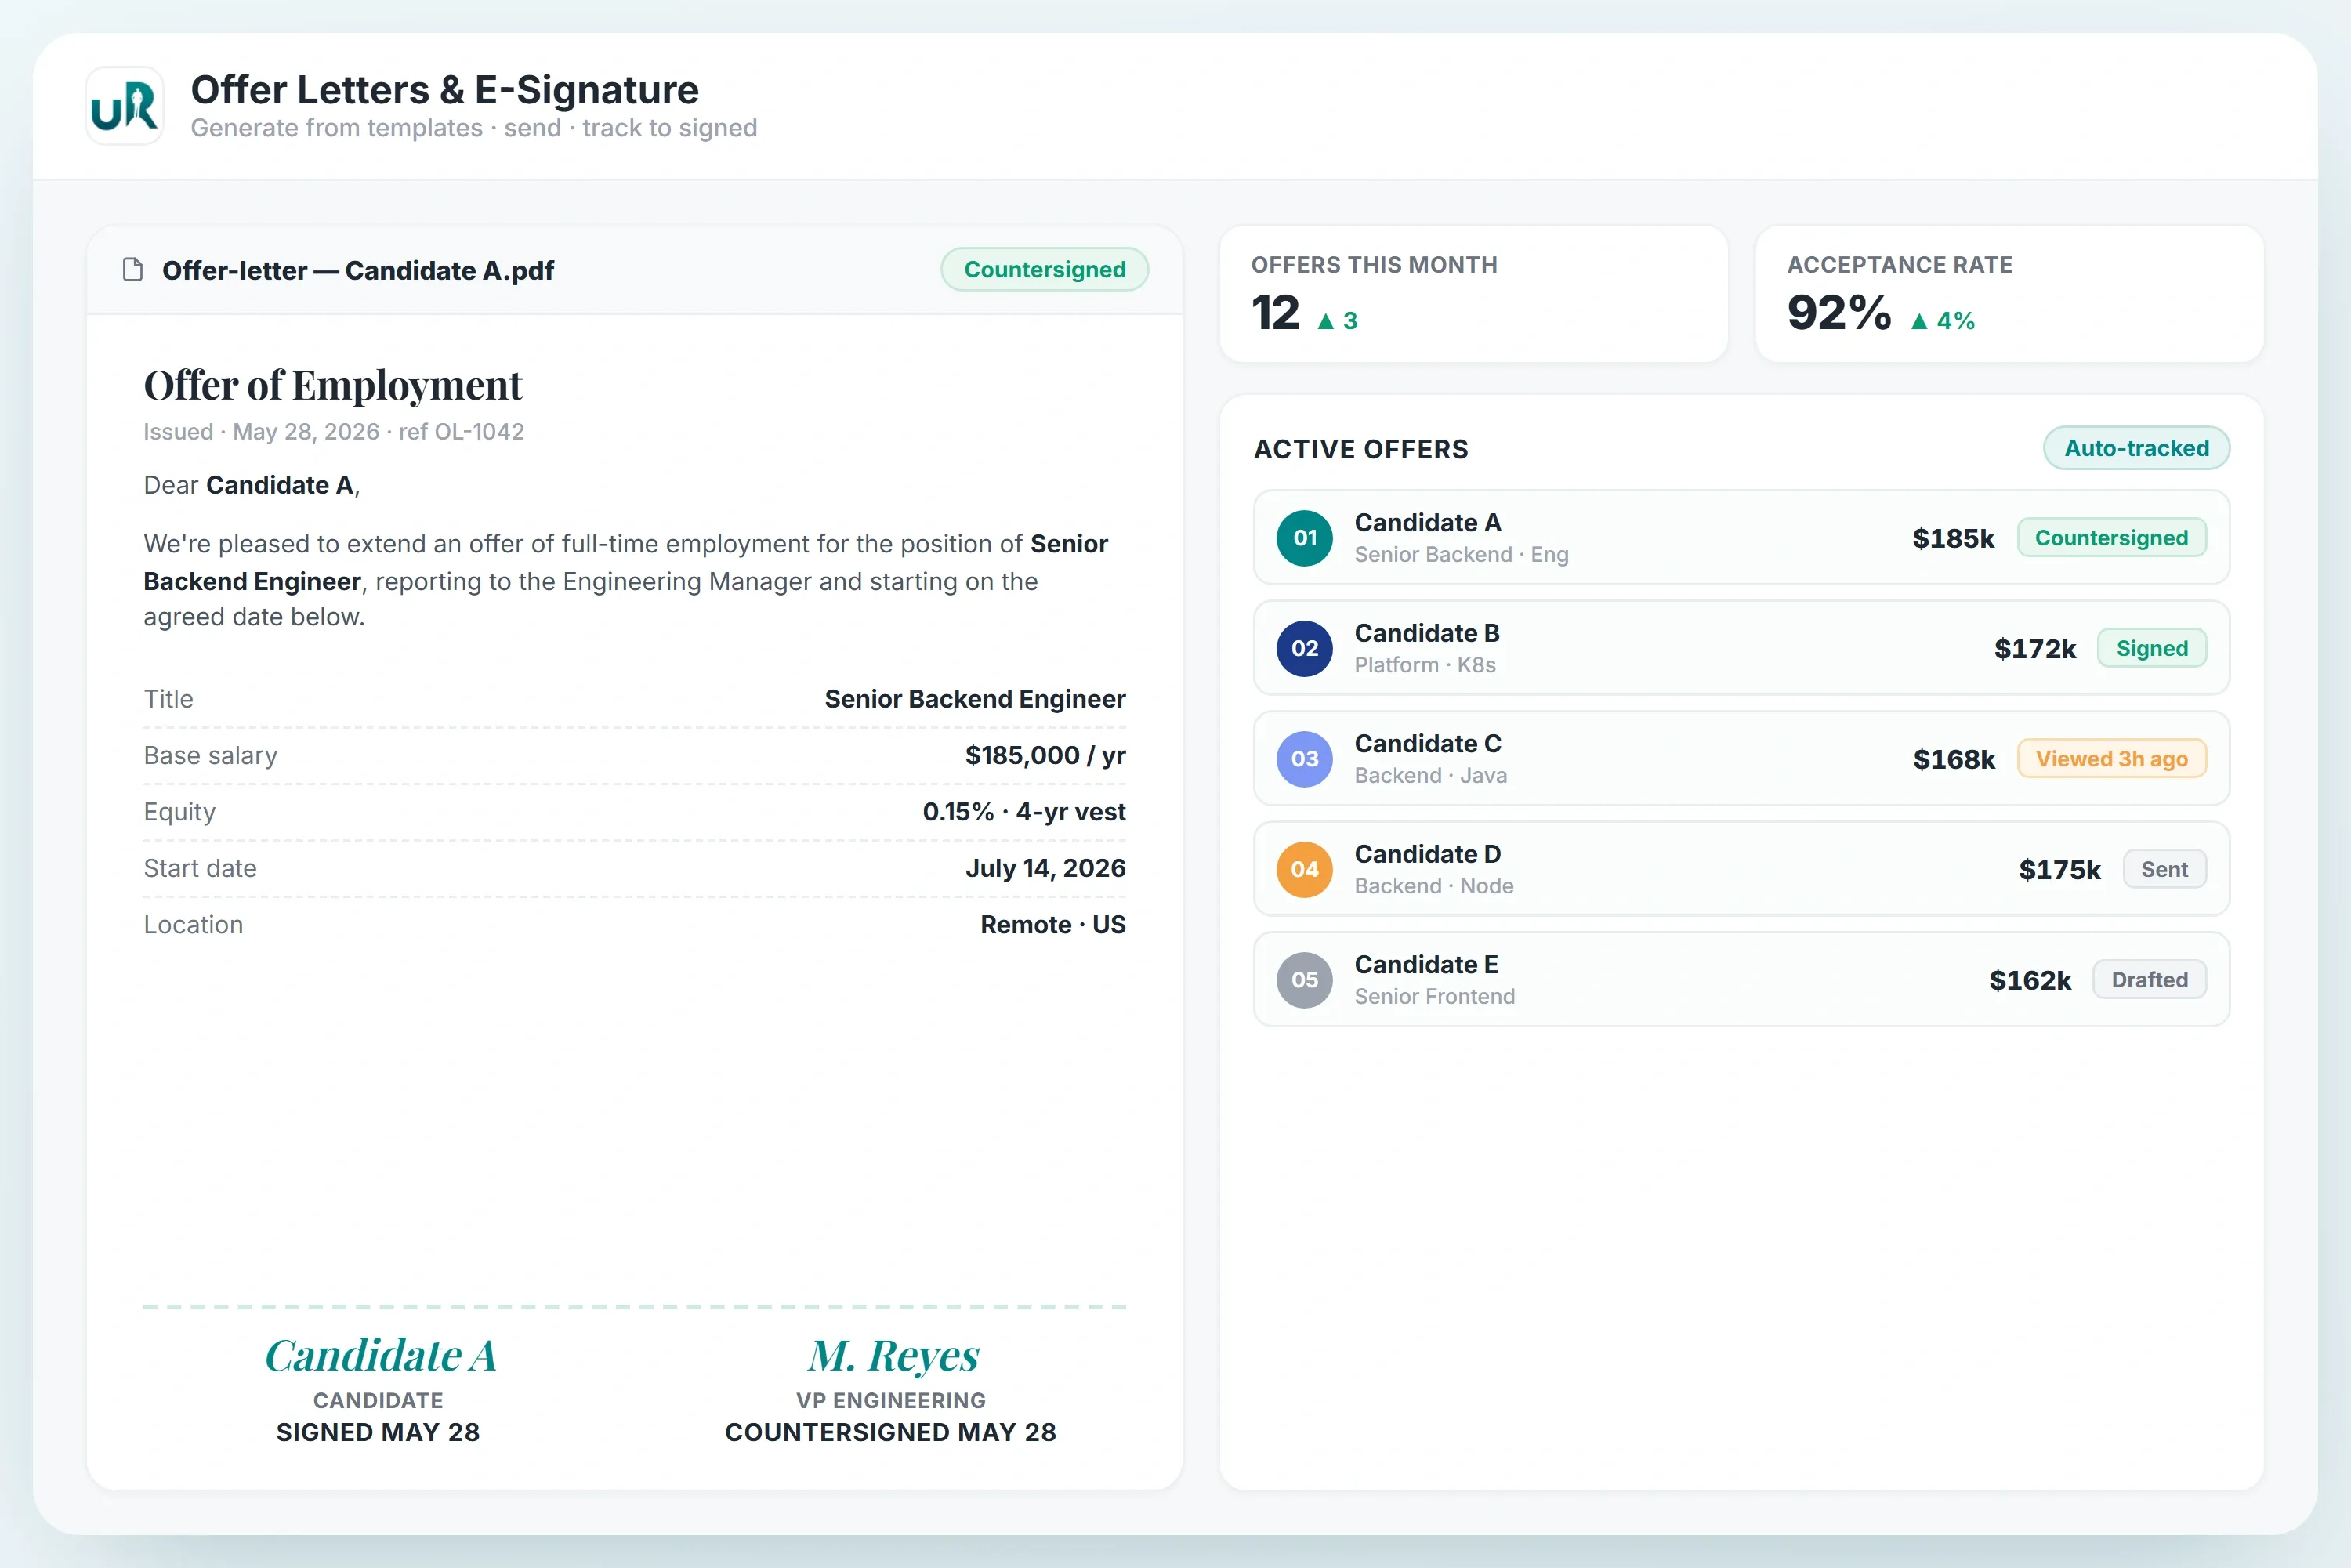The width and height of the screenshot is (2351, 1568).
Task: Click the Senior Backend · Eng subtitle
Action: pos(1461,555)
